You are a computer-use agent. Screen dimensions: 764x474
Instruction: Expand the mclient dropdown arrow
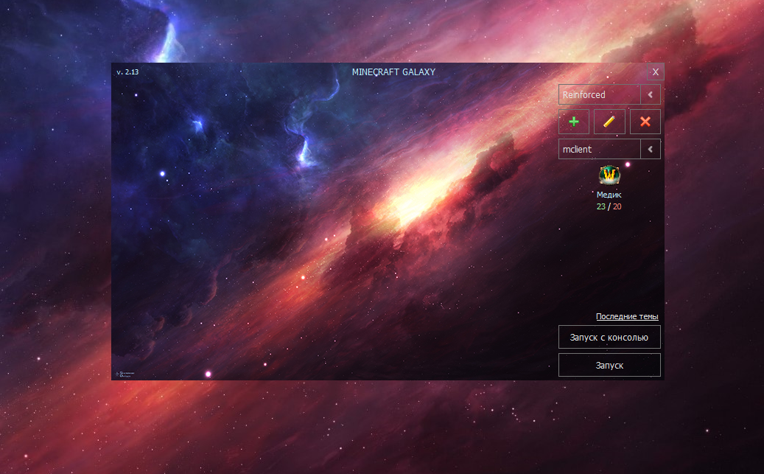point(651,150)
